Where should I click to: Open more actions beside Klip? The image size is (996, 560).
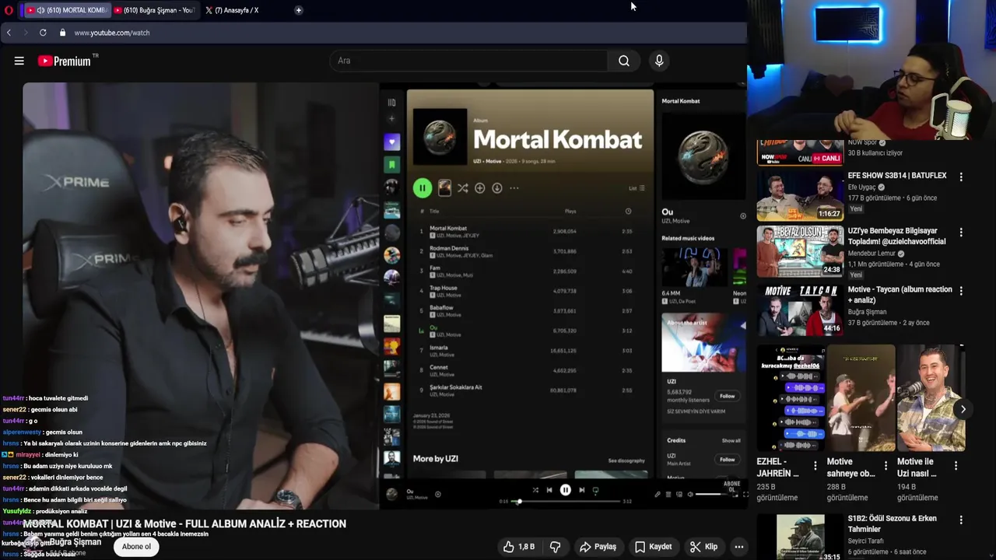tap(739, 547)
